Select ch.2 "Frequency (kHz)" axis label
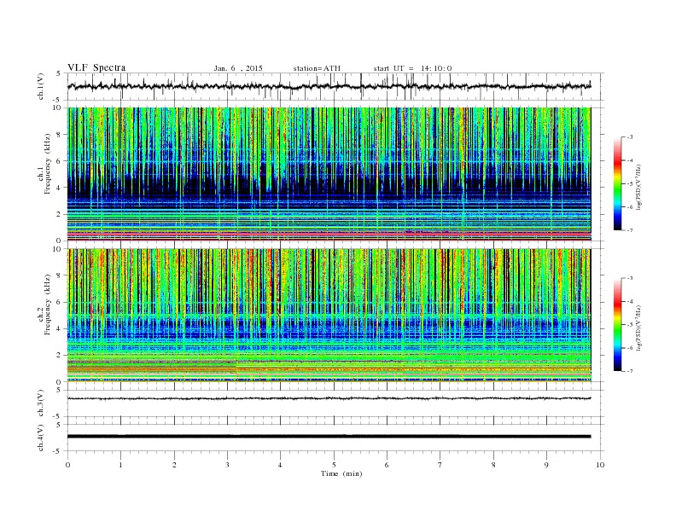The width and height of the screenshot is (676, 522). tap(48, 305)
